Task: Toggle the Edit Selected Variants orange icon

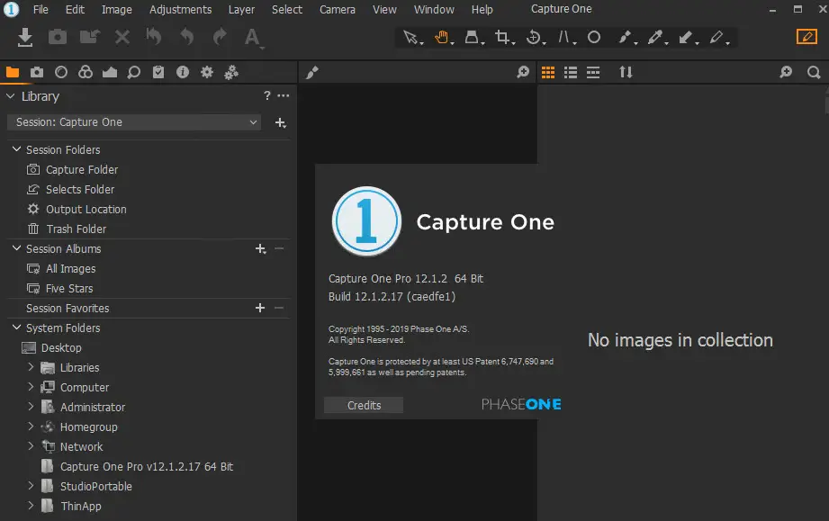Action: point(806,37)
